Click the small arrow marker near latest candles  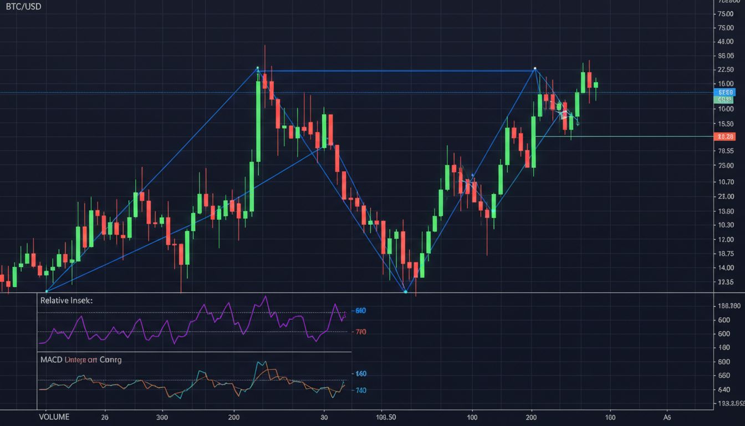564,115
